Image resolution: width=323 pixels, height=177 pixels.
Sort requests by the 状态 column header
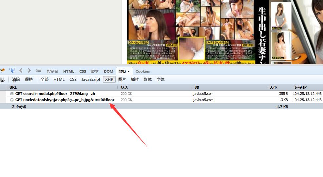point(124,87)
